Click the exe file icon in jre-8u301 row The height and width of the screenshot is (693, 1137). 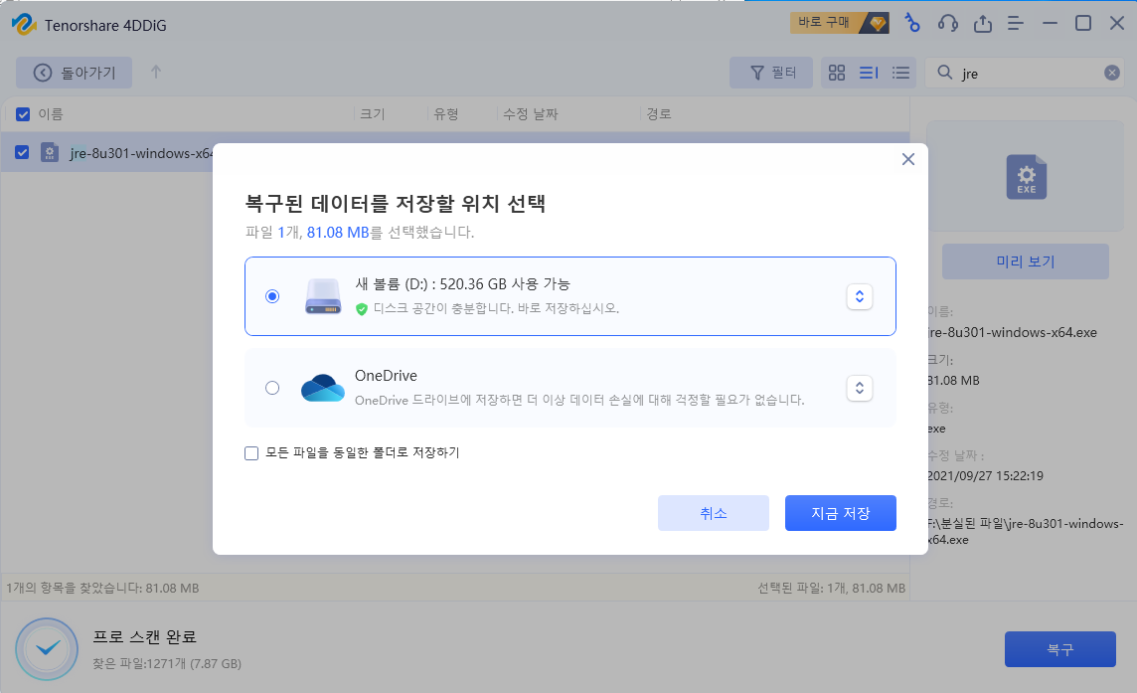point(50,152)
